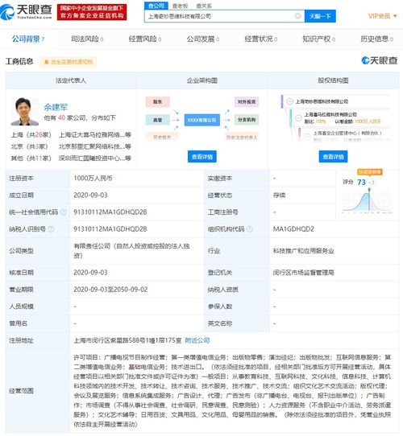Image resolution: width=403 pixels, height=436 pixels.
Task: Click the help icon beside 纳税人识别号
Action: [x=51, y=229]
